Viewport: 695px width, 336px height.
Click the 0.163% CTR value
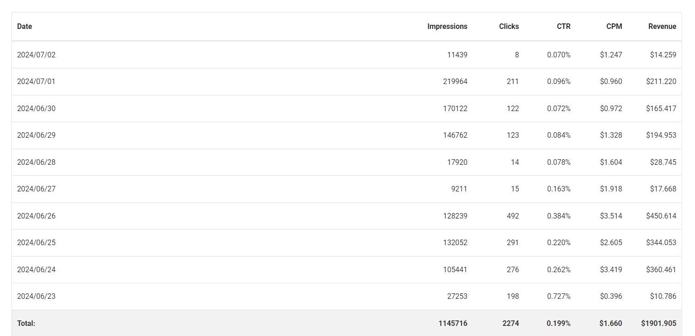click(x=558, y=189)
